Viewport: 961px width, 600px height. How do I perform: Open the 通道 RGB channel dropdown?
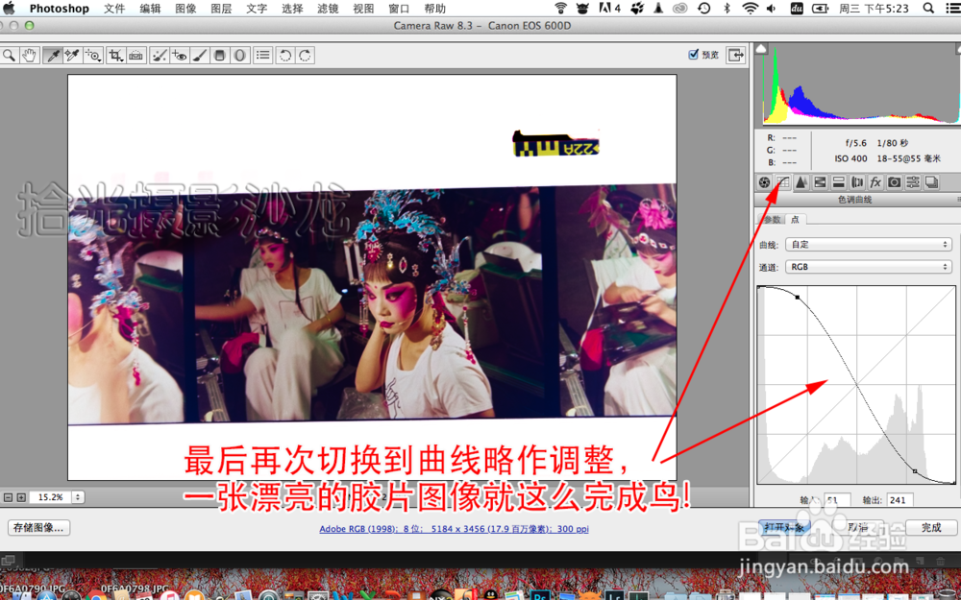coord(869,267)
